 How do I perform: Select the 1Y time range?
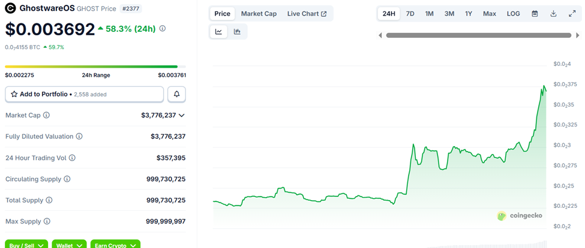(469, 14)
